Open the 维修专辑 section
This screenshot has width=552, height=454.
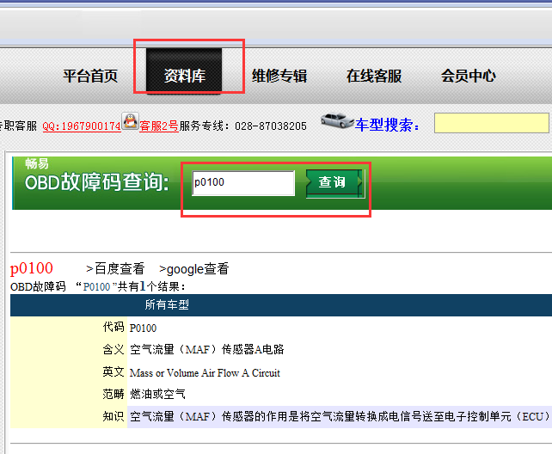pyautogui.click(x=279, y=76)
